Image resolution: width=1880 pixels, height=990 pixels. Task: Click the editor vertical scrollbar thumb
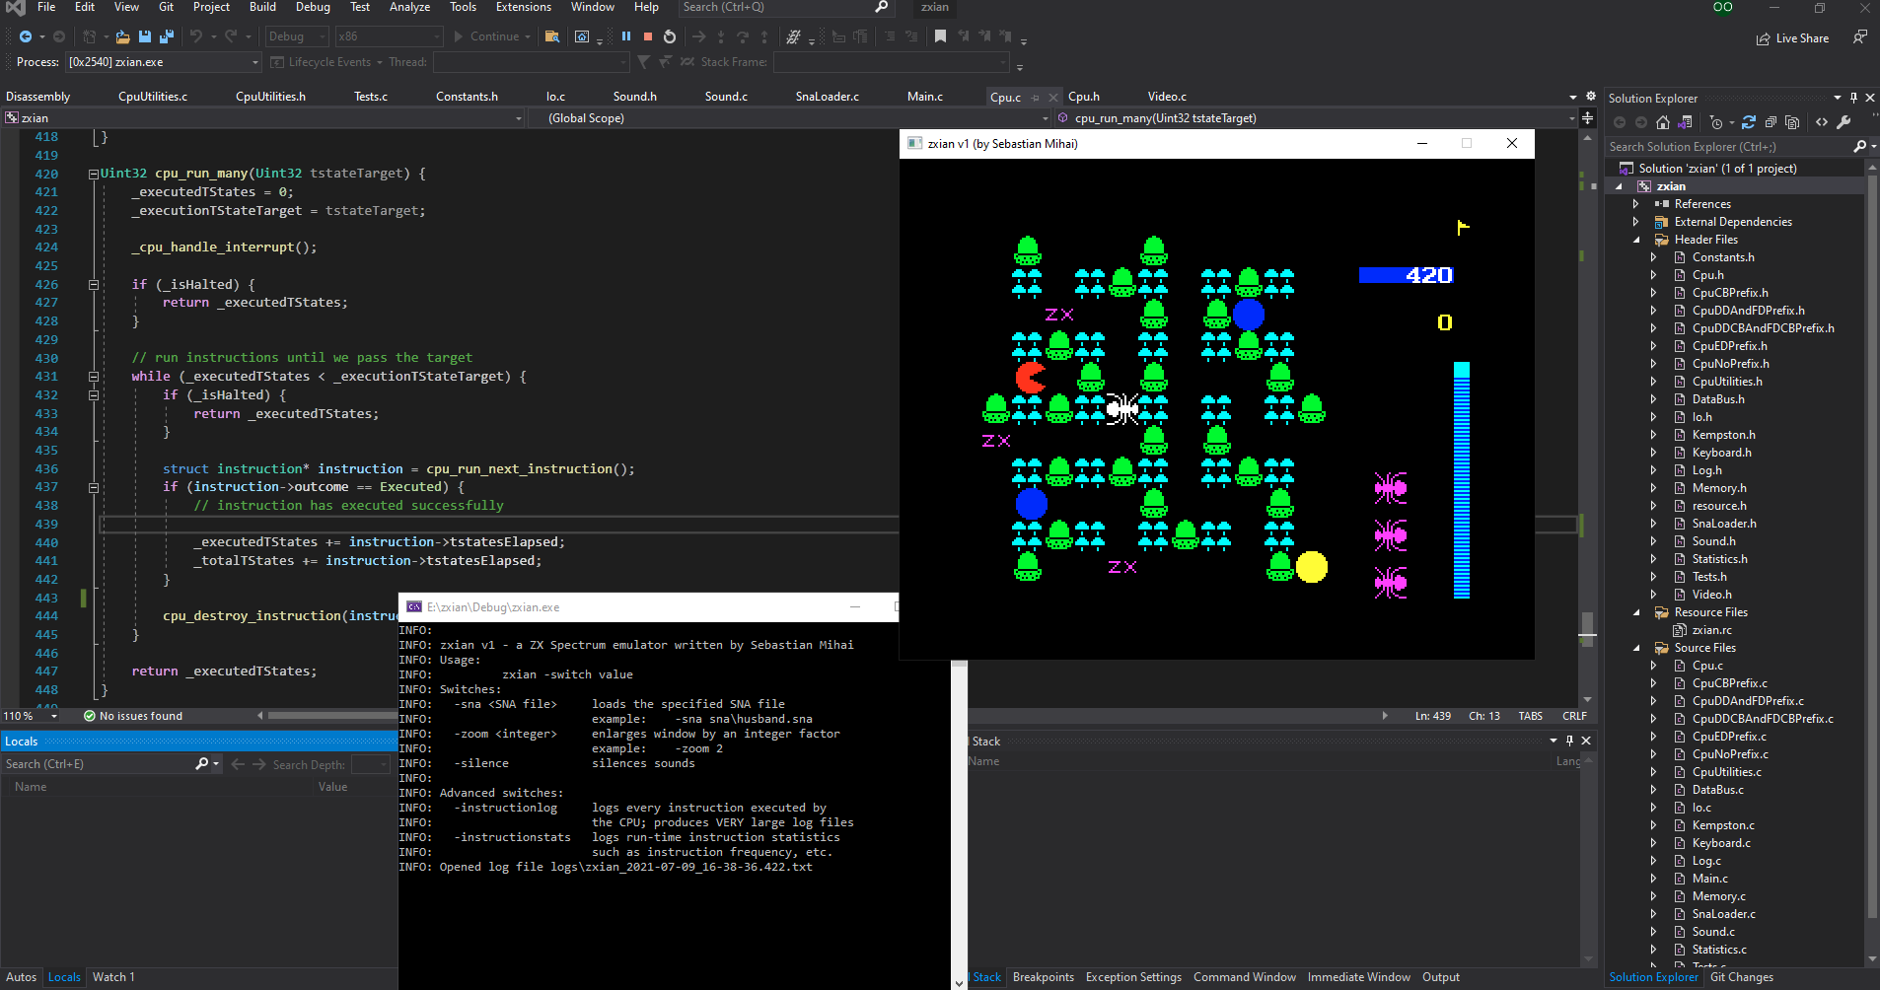pyautogui.click(x=1587, y=629)
